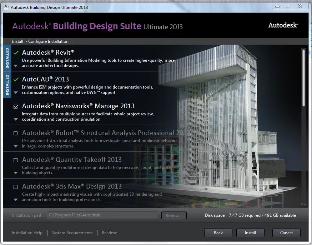Select the Navisworks Manage 2013 title
Screen dimensions: 312x245
point(78,106)
